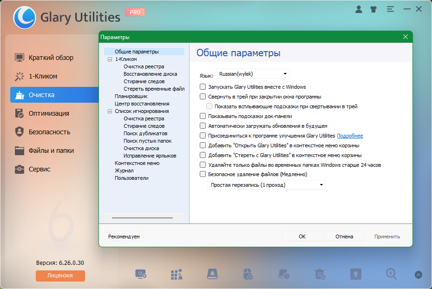Viewport: 432px width, 289px height.
Task: Select Исправление ярлыков tree item
Action: [x=150, y=156]
